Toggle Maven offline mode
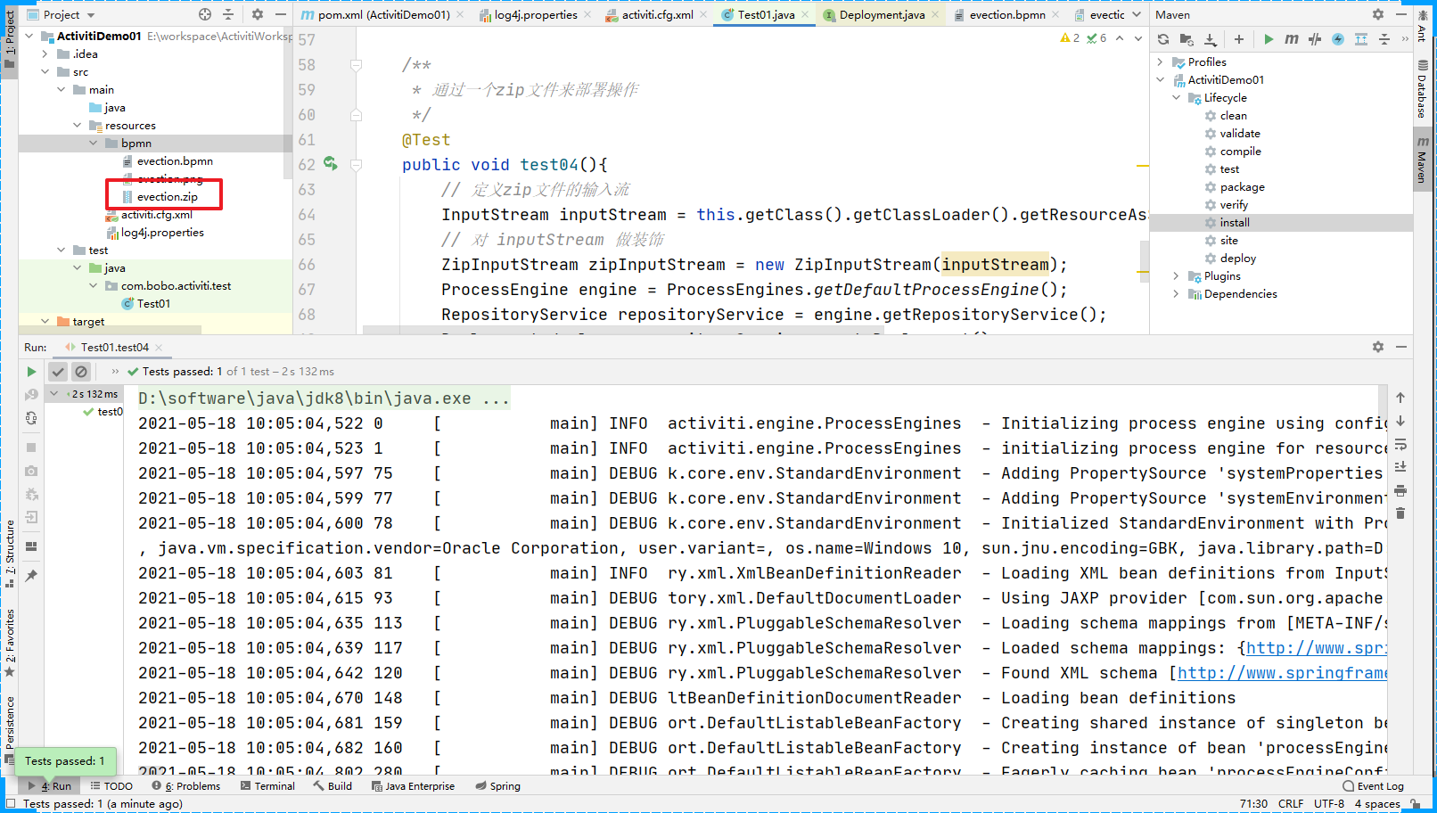The height and width of the screenshot is (813, 1437). (x=1315, y=39)
